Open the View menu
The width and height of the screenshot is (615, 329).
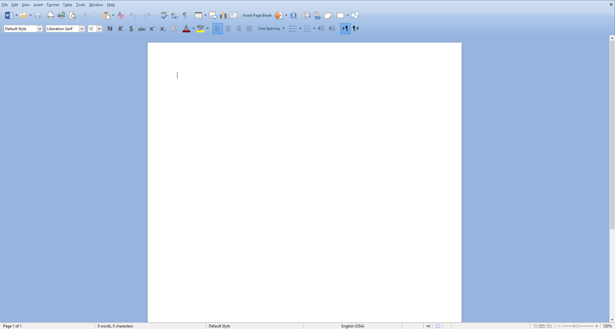pyautogui.click(x=25, y=5)
